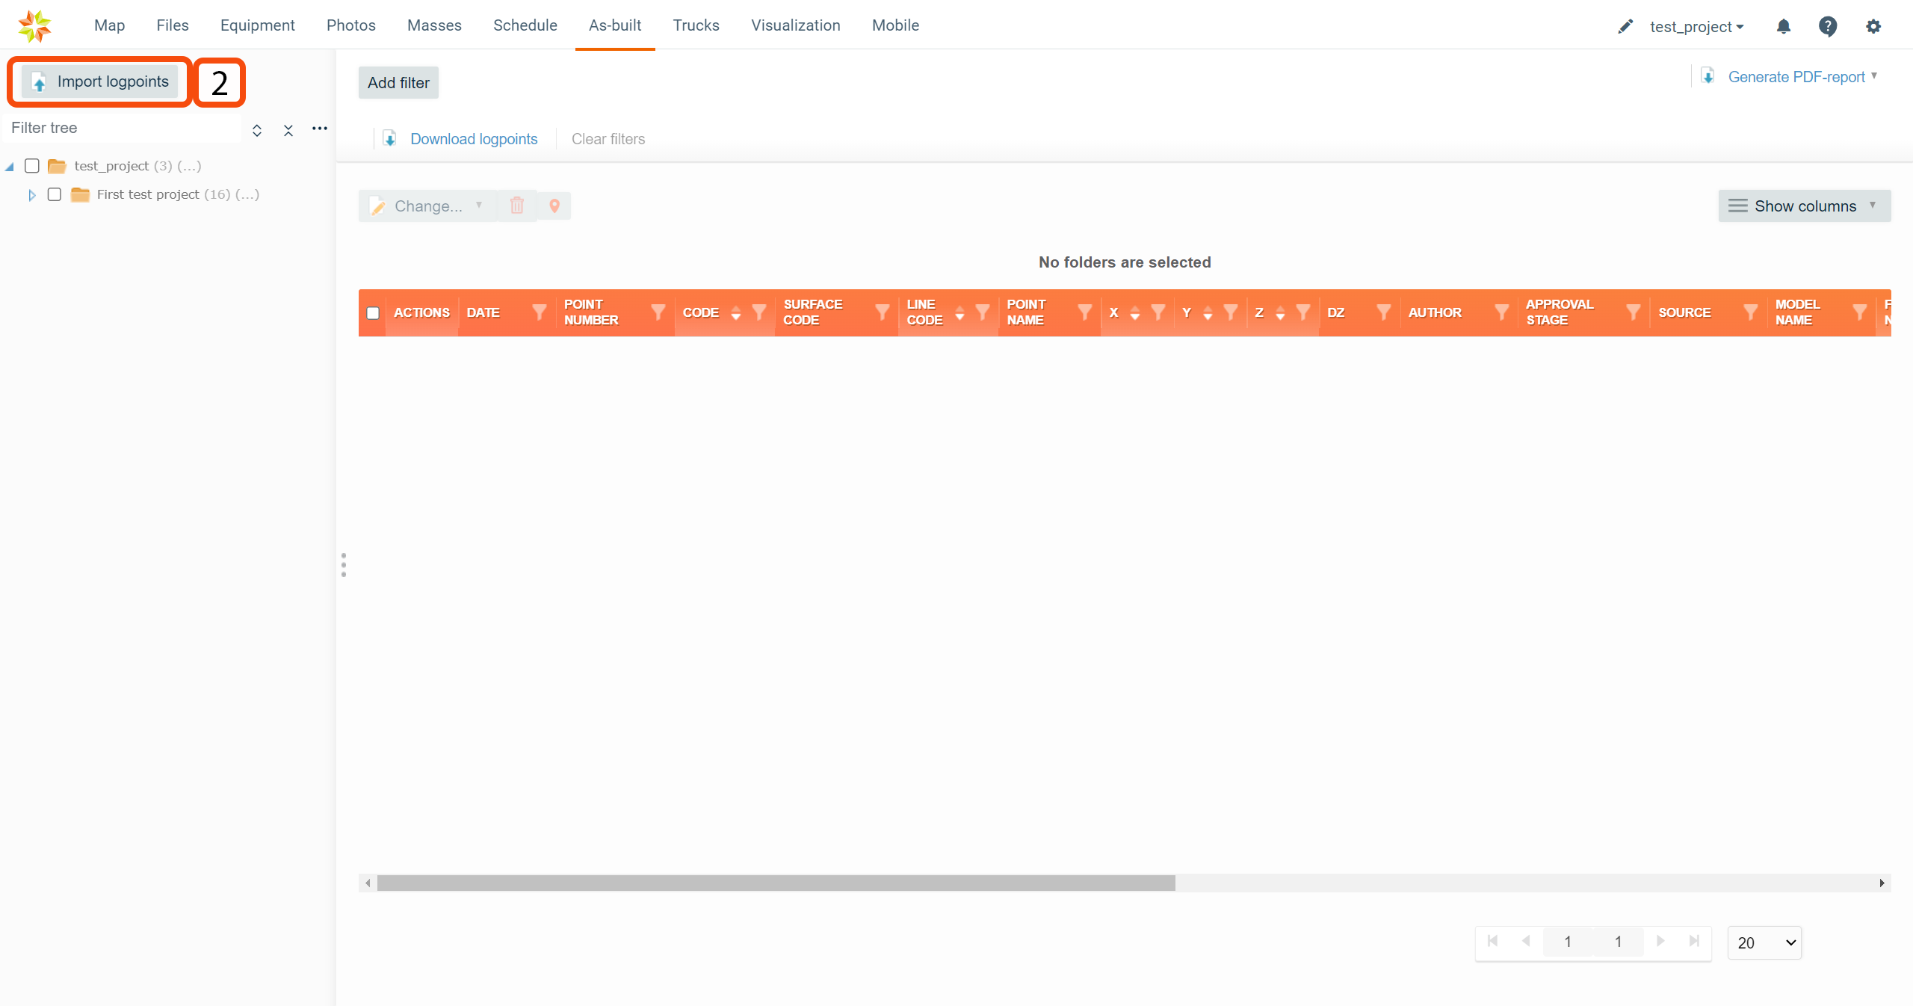Open the help question mark icon

pos(1828,27)
